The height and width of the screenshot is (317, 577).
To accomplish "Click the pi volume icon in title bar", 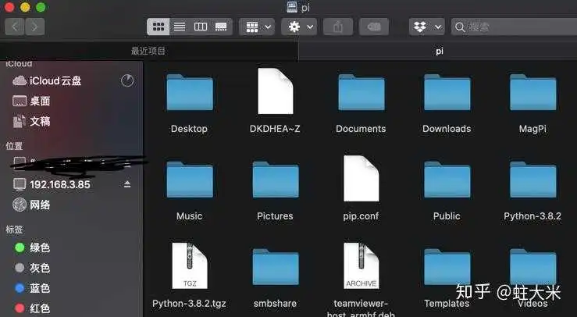I will point(291,6).
